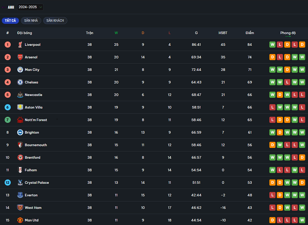This screenshot has width=308, height=225.
Task: Open the Brighton team link
Action: (32, 133)
